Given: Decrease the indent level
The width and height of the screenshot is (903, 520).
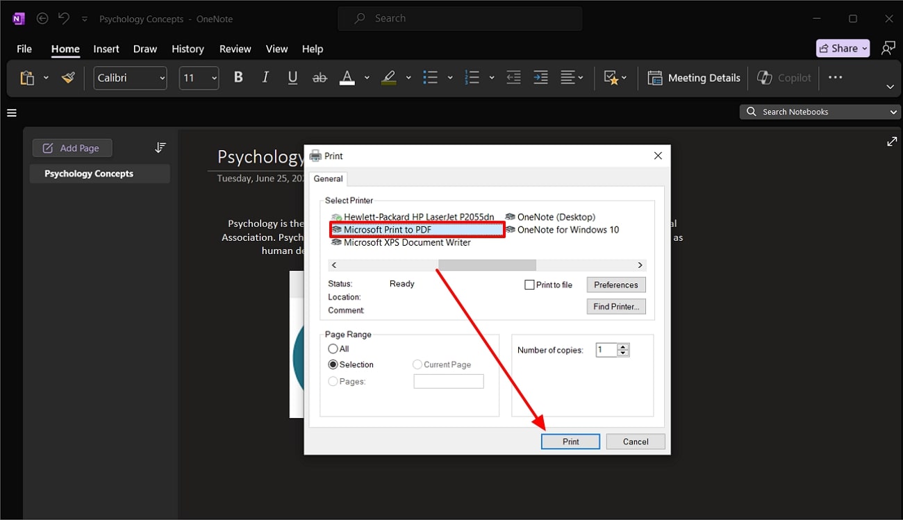Looking at the screenshot, I should (513, 78).
